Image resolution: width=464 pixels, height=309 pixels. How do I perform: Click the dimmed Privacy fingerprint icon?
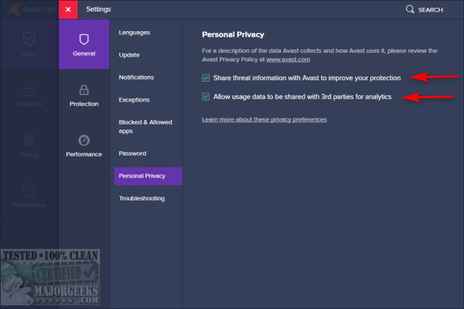[29, 140]
